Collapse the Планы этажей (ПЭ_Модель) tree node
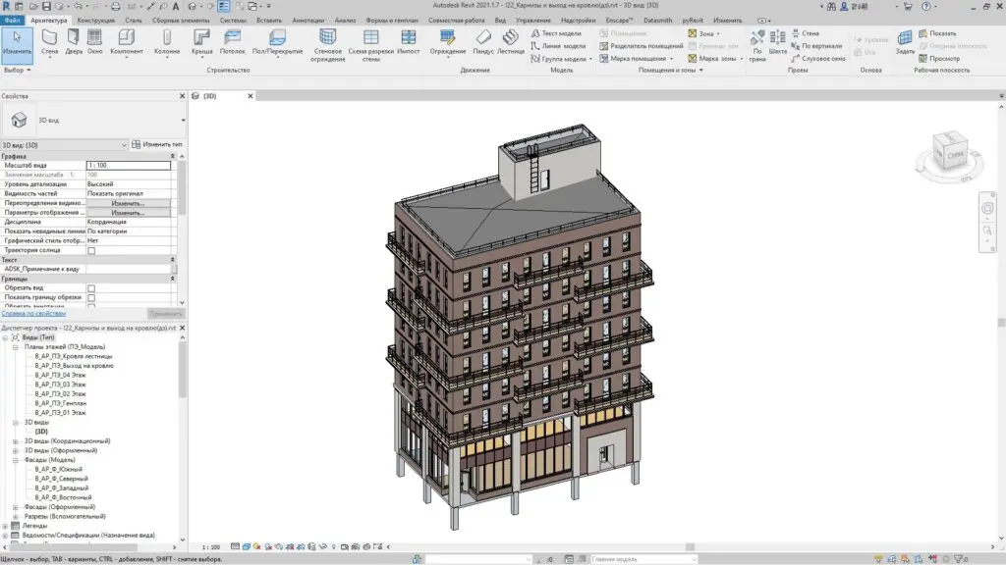The height and width of the screenshot is (565, 1006). (15, 346)
